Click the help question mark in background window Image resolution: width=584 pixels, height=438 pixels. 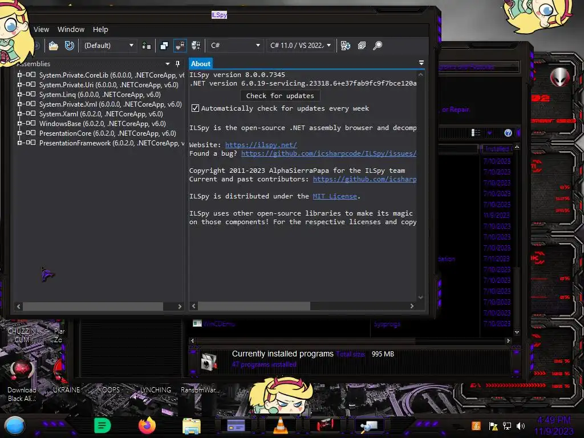click(508, 133)
